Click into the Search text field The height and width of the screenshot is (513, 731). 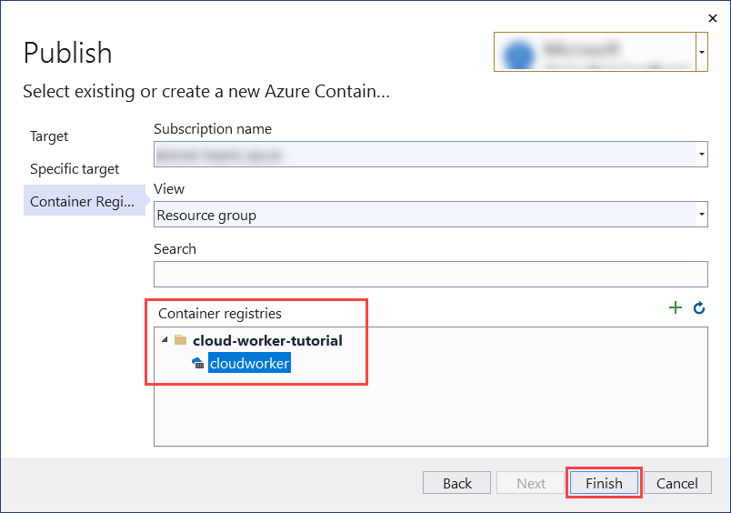430,274
